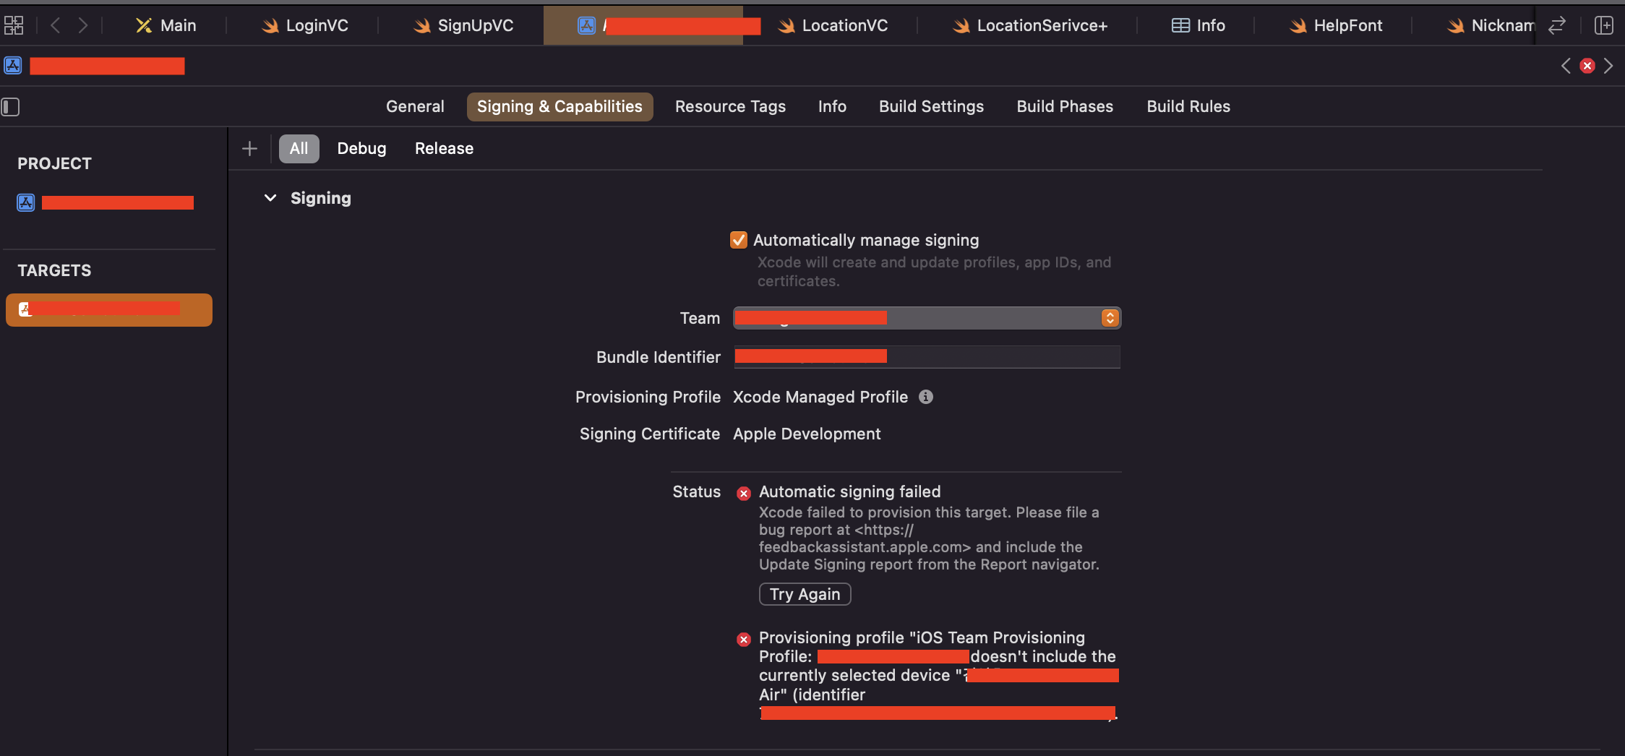Click the editor options swap-arrows icon
The width and height of the screenshot is (1625, 756).
1557,25
